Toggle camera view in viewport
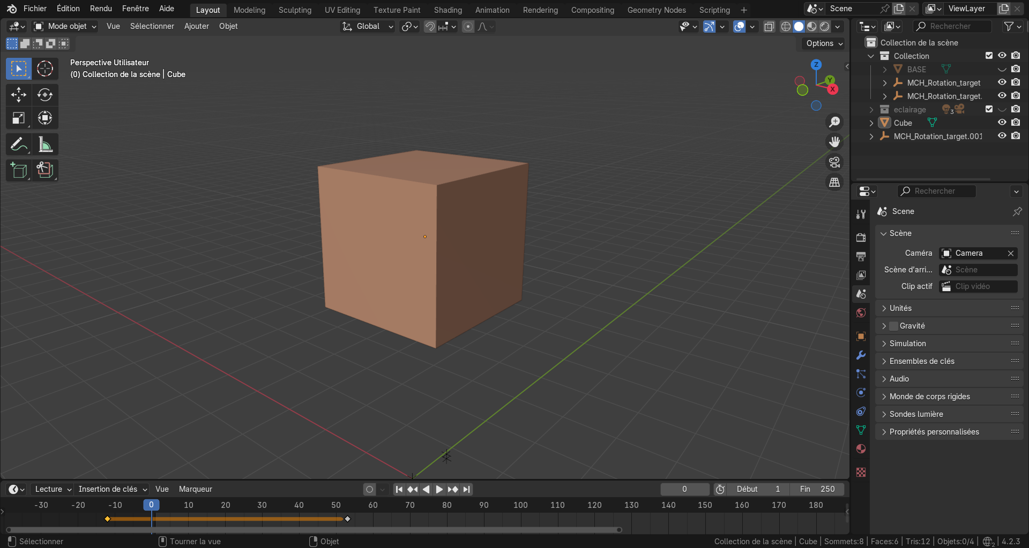1029x548 pixels. 834,162
